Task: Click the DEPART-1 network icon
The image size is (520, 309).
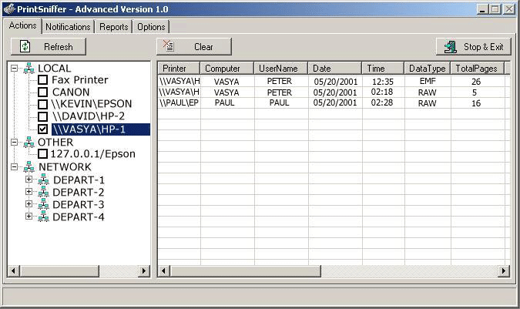Action: (43, 180)
